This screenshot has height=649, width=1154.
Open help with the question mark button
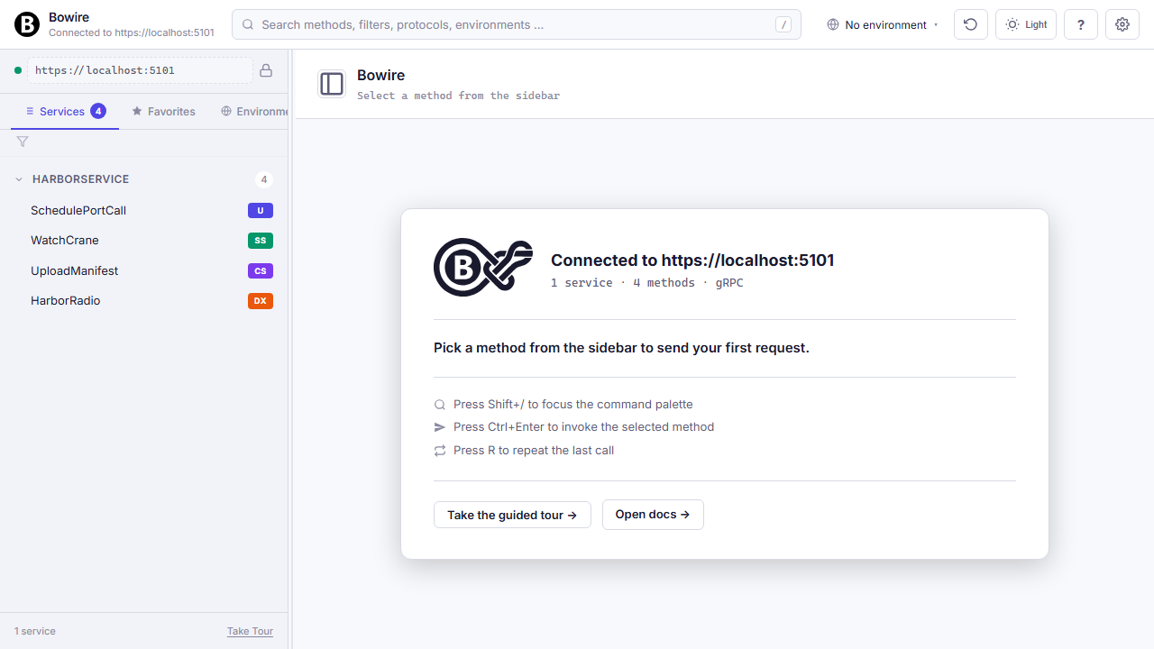click(x=1081, y=24)
